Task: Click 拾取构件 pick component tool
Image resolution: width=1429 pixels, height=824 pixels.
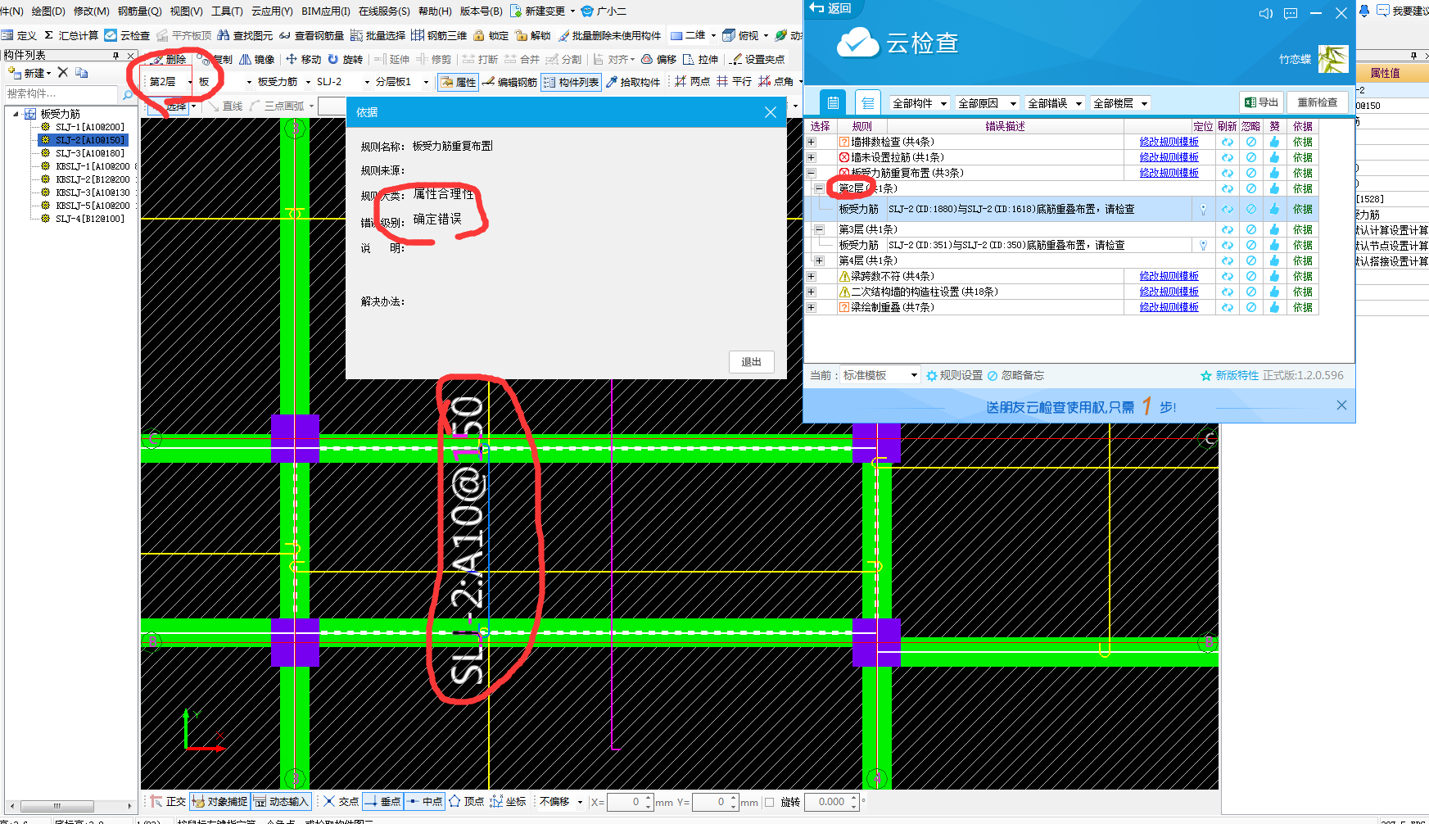Action: (x=633, y=82)
